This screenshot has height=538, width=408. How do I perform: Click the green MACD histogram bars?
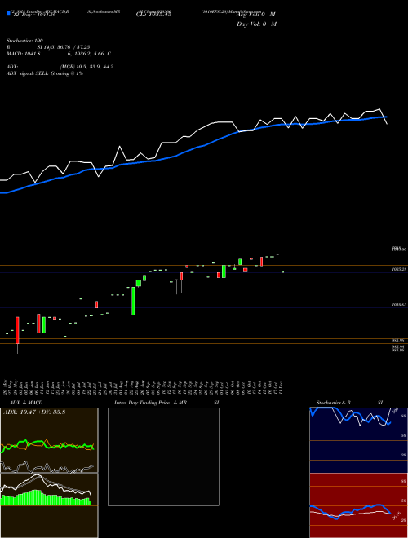(x=47, y=499)
